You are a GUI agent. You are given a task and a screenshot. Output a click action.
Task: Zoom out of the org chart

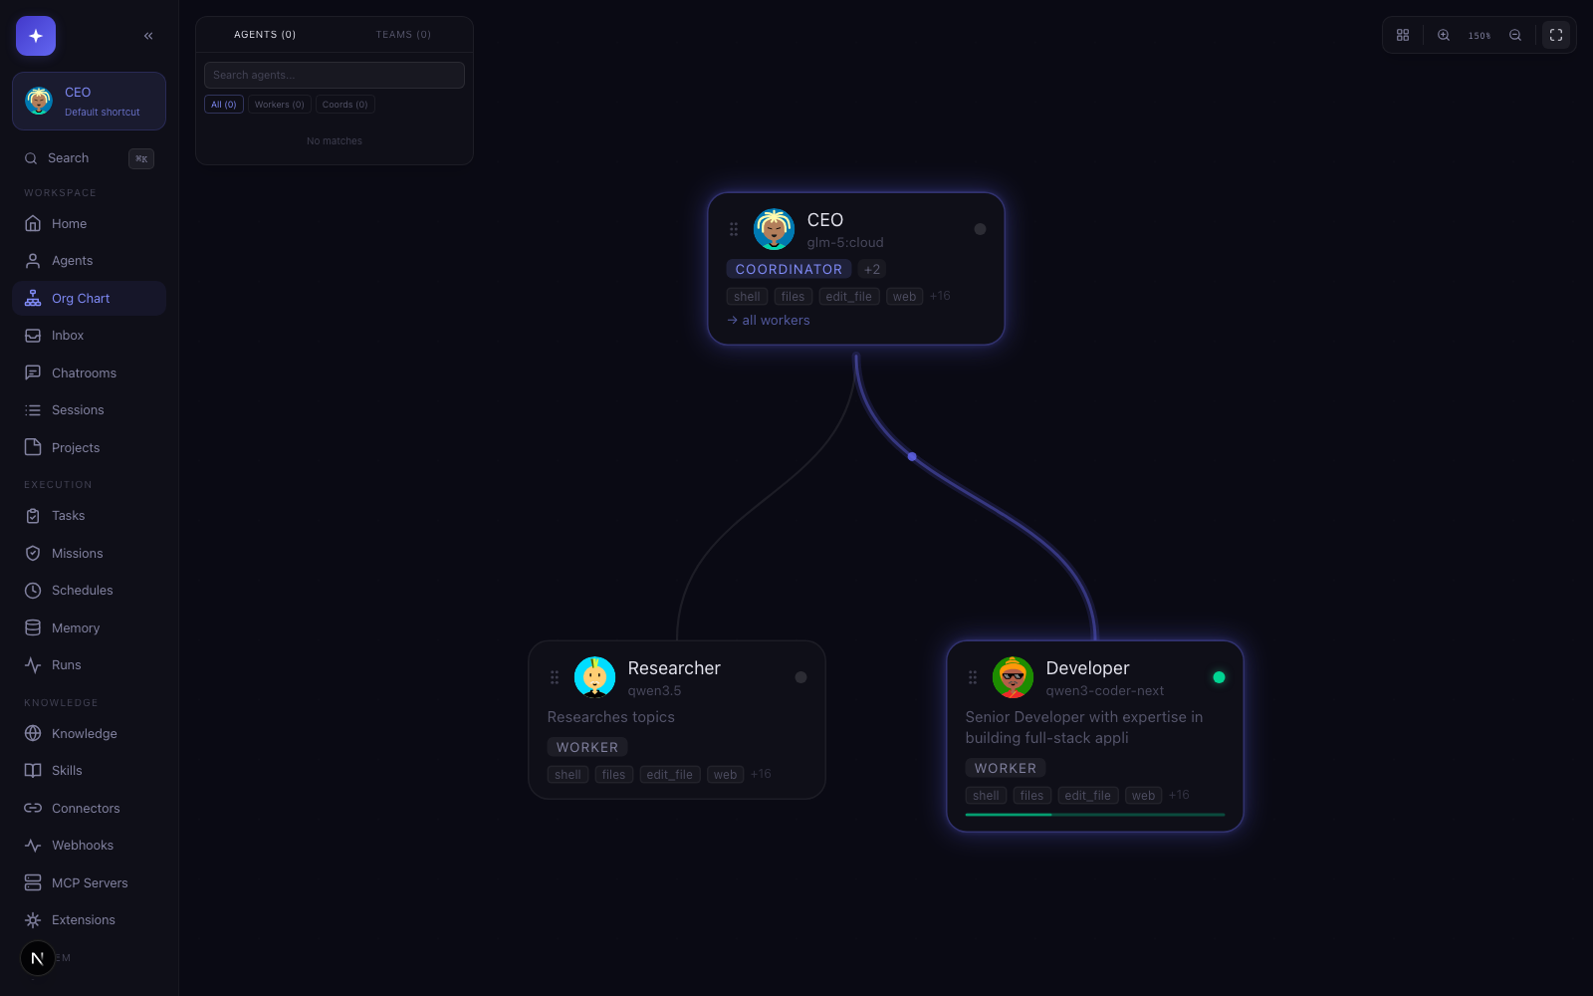click(x=1515, y=35)
